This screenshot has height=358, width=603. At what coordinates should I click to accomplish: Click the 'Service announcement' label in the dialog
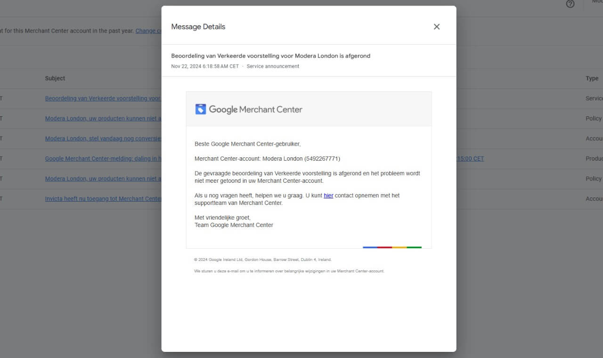point(273,66)
